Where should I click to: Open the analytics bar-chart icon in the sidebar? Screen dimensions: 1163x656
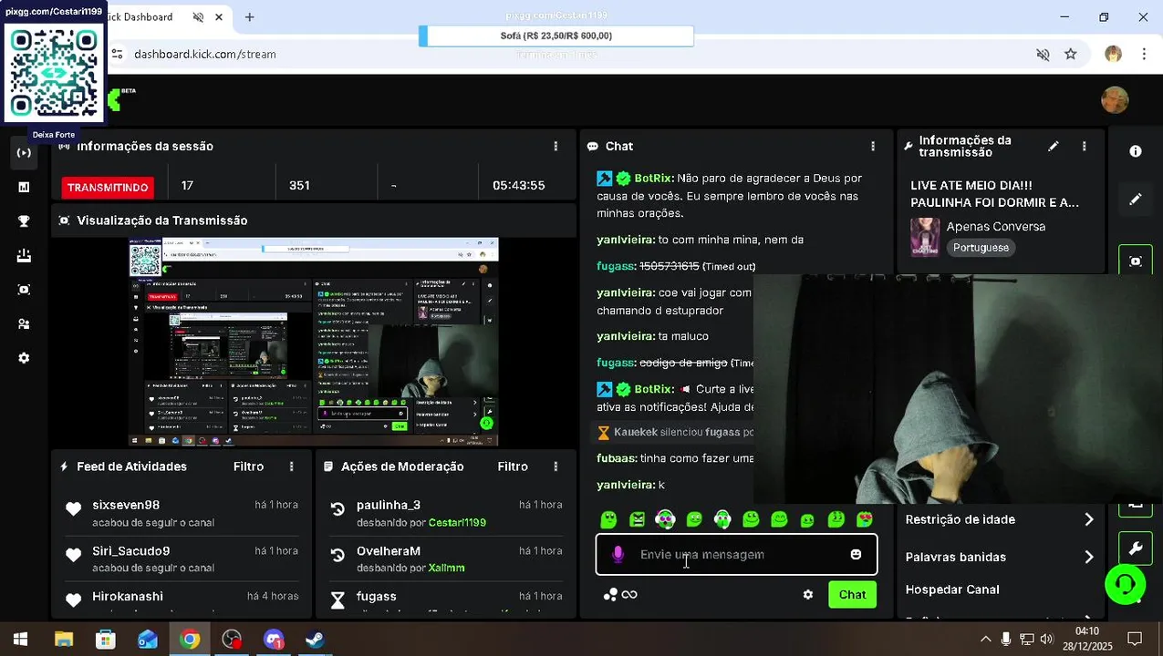click(x=24, y=187)
